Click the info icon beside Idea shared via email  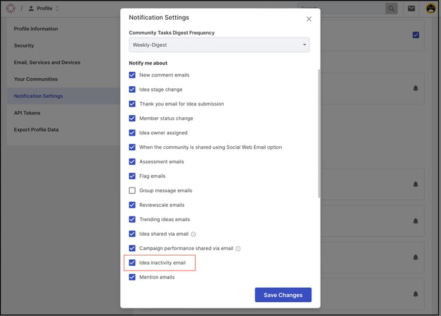[x=194, y=234]
